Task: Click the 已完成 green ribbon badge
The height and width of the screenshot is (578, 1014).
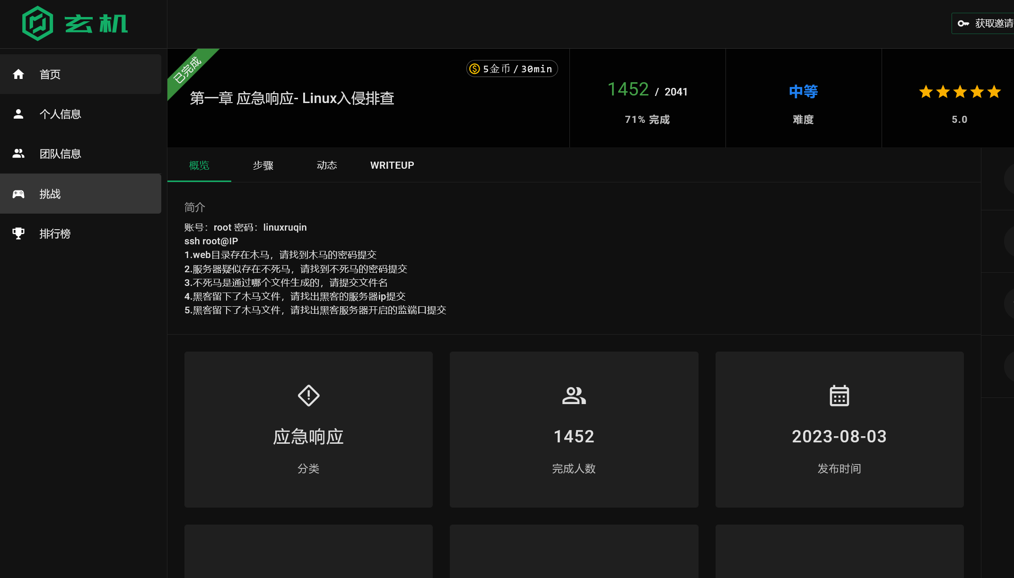Action: click(188, 70)
